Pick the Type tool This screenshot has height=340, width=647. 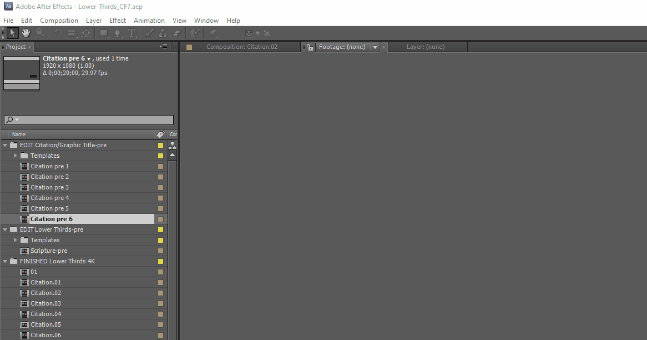tap(132, 33)
